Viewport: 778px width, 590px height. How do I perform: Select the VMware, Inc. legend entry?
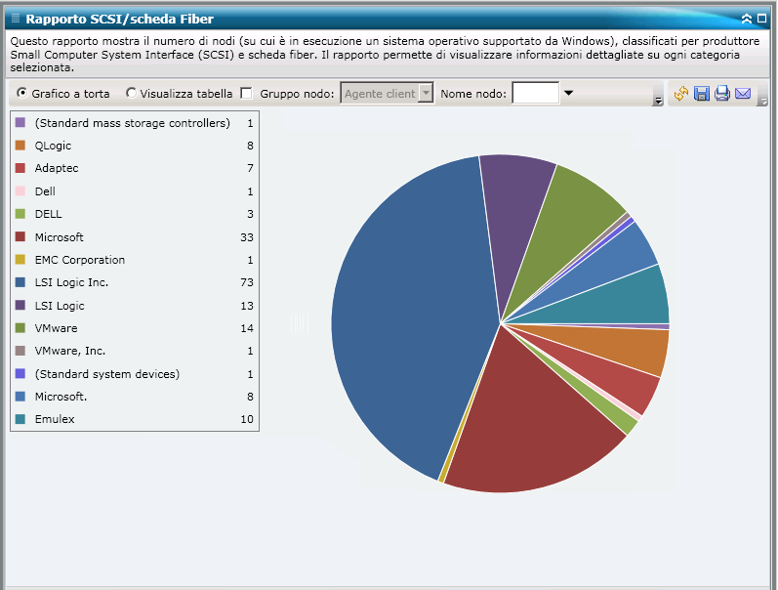coord(135,351)
